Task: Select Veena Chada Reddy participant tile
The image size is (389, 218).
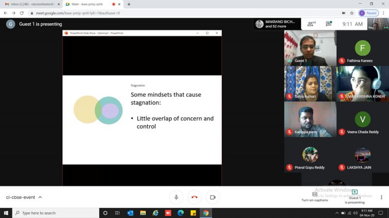Action: point(363,119)
